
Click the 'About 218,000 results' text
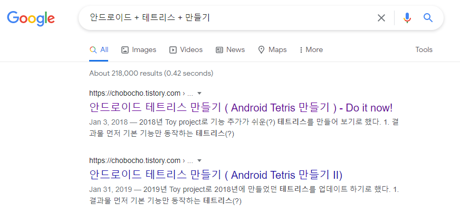151,73
